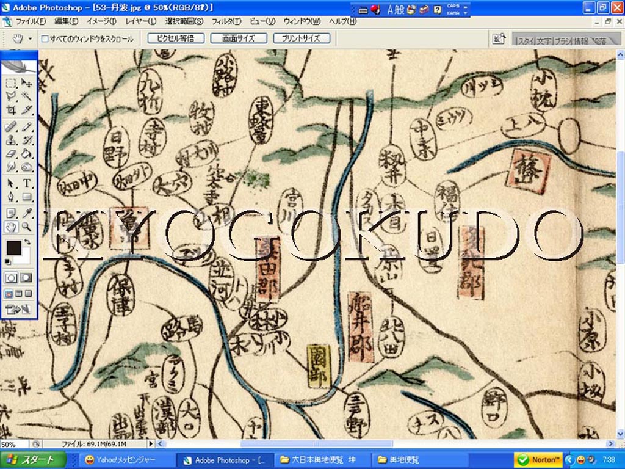Click the プリントサイズ button
This screenshot has width=625, height=469.
[x=302, y=38]
